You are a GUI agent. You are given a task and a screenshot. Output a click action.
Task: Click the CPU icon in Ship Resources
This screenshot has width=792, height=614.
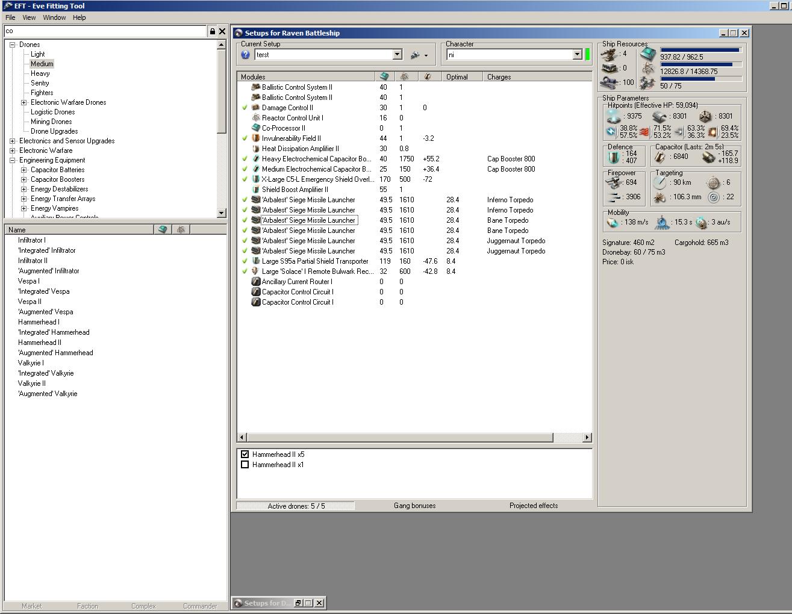648,54
